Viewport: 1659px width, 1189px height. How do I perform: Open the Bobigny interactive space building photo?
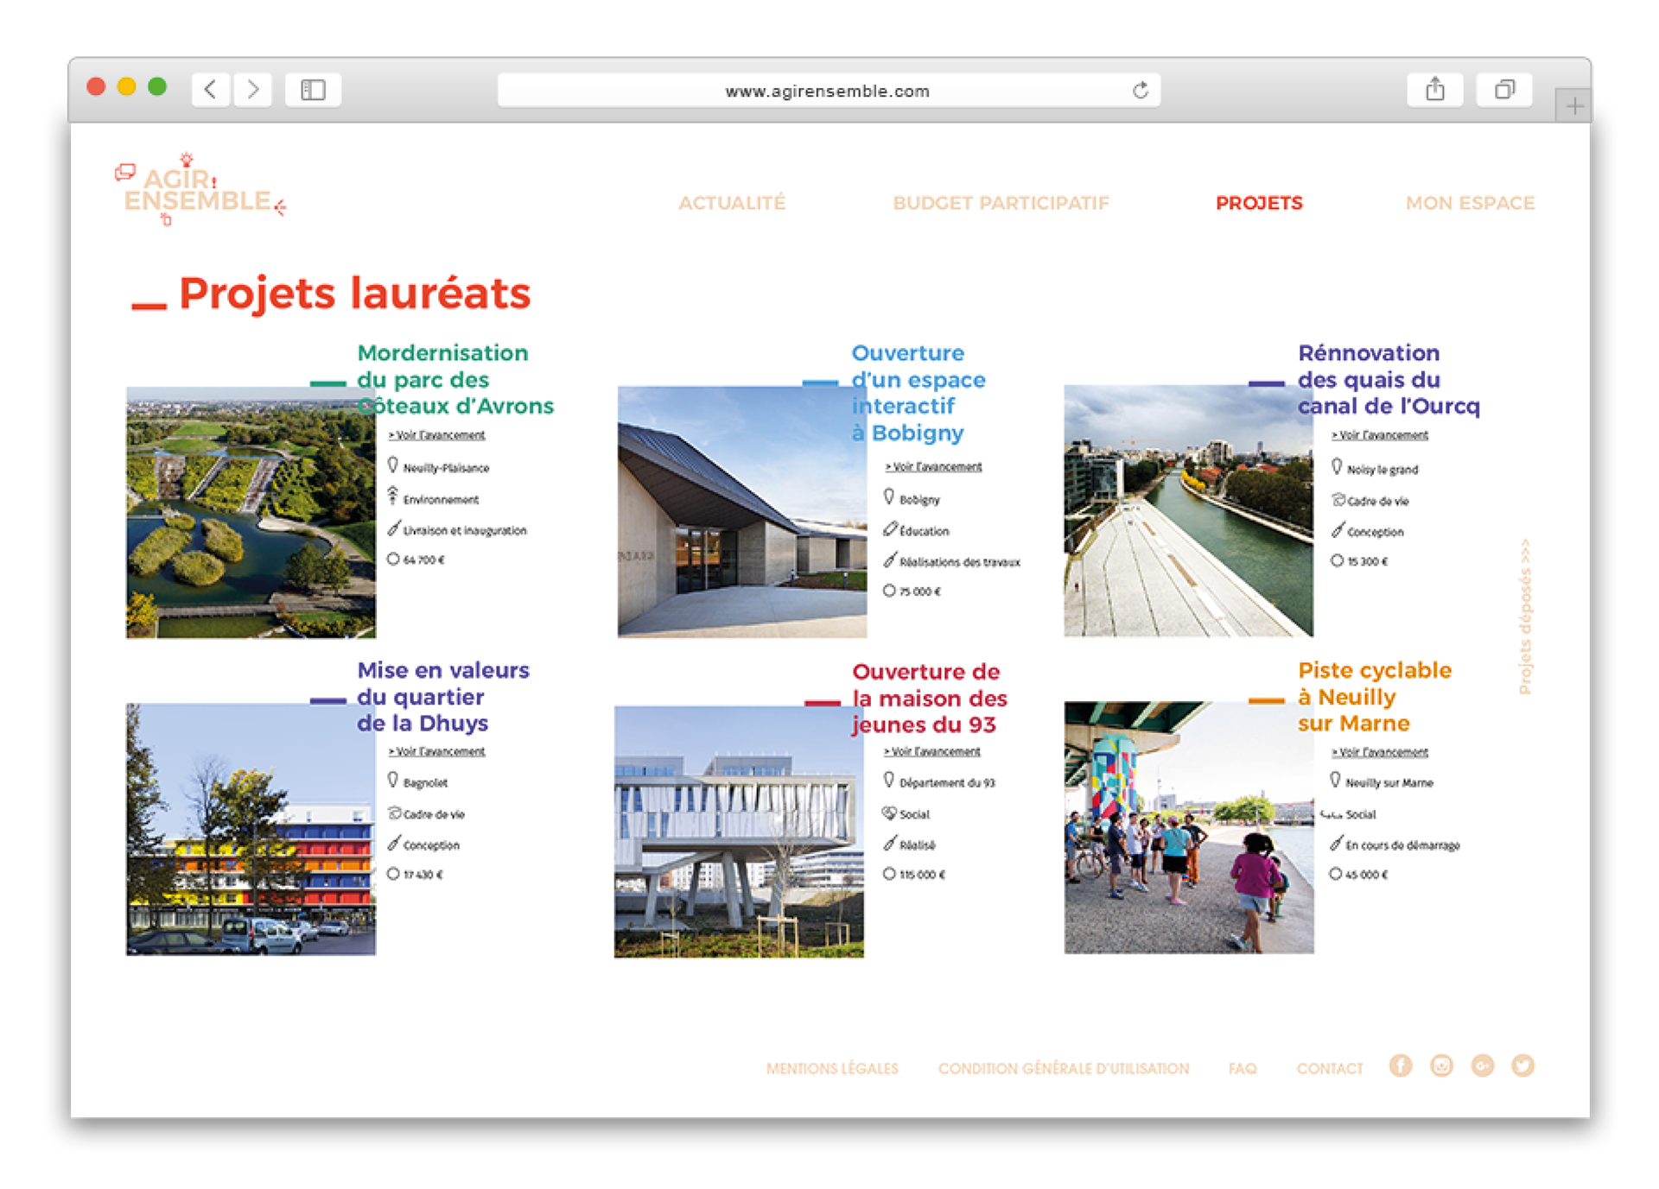pos(742,511)
